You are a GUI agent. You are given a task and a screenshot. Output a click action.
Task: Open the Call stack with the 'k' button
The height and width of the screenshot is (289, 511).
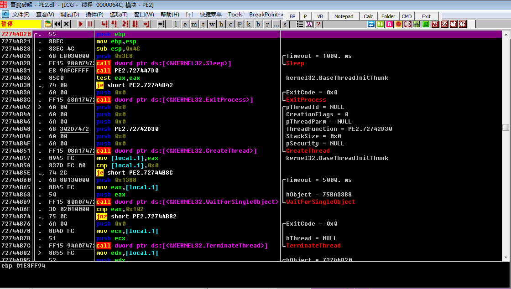(249, 24)
